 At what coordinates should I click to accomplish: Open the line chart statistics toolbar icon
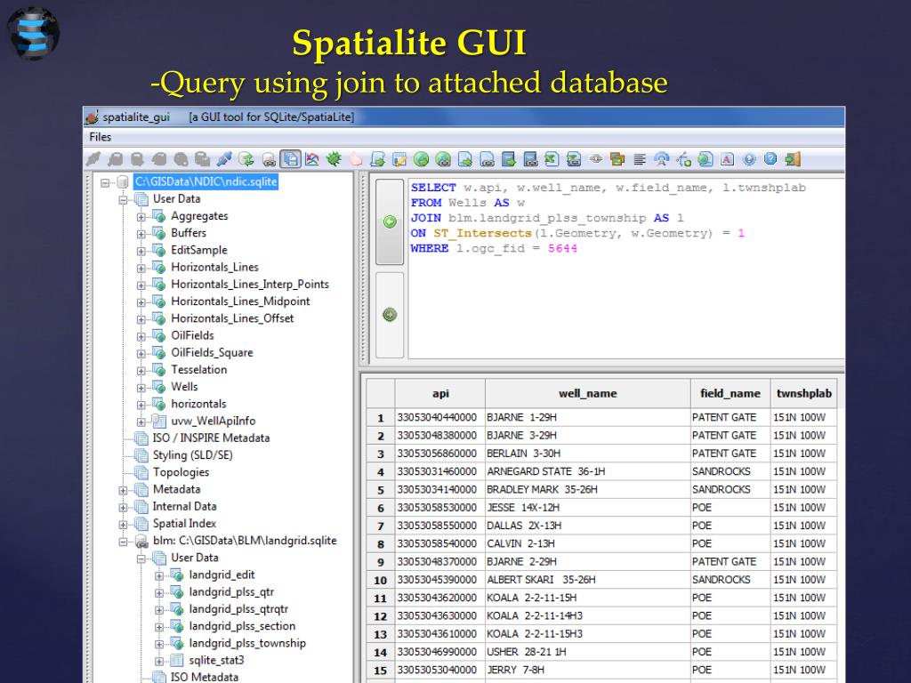[x=312, y=158]
